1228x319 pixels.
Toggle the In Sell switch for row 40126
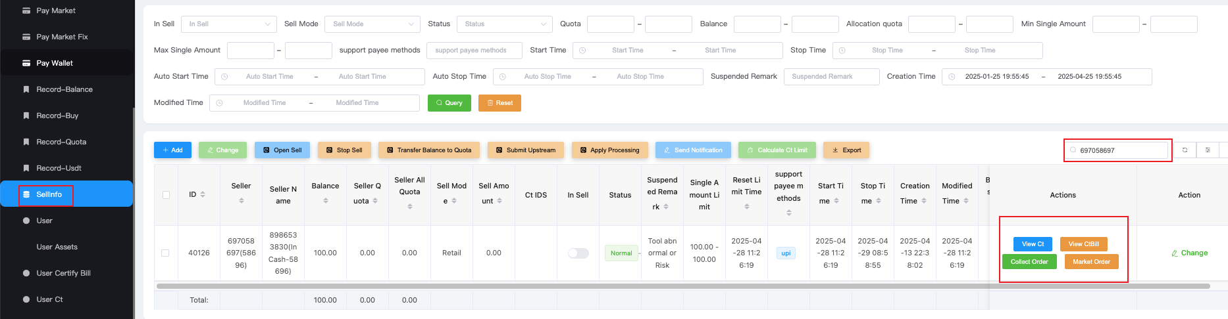578,253
